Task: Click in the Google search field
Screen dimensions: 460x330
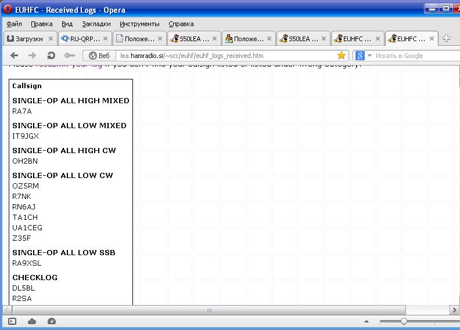Action: click(x=412, y=56)
